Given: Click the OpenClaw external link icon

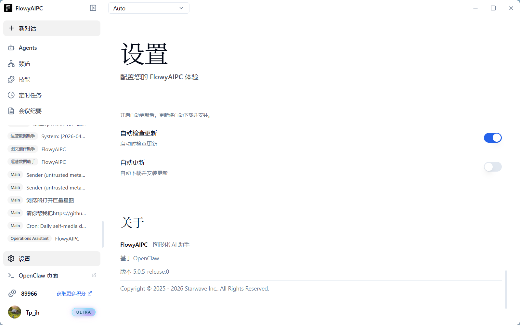Looking at the screenshot, I should (94, 275).
